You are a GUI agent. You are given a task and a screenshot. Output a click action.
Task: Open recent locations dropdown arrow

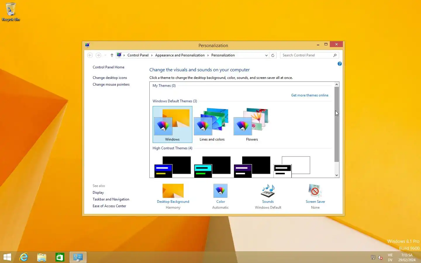point(105,55)
